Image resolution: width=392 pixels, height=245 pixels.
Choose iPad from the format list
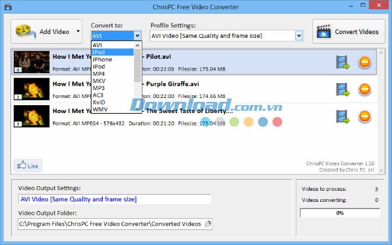tap(113, 52)
